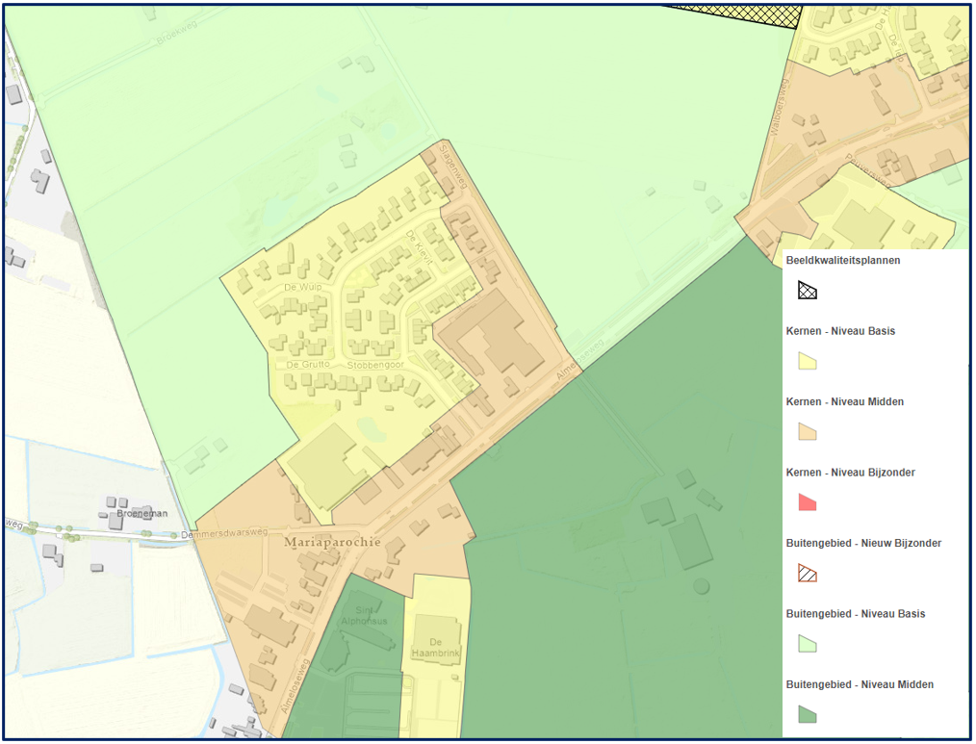Click the 'Stobbengoor' street label

coord(375,365)
